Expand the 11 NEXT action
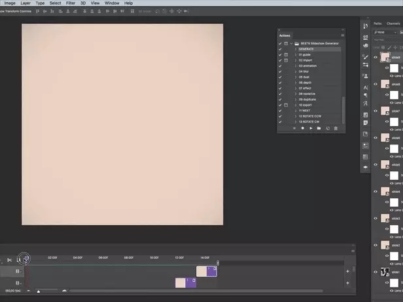Screen dimensions: 403x302 [x=296, y=110]
